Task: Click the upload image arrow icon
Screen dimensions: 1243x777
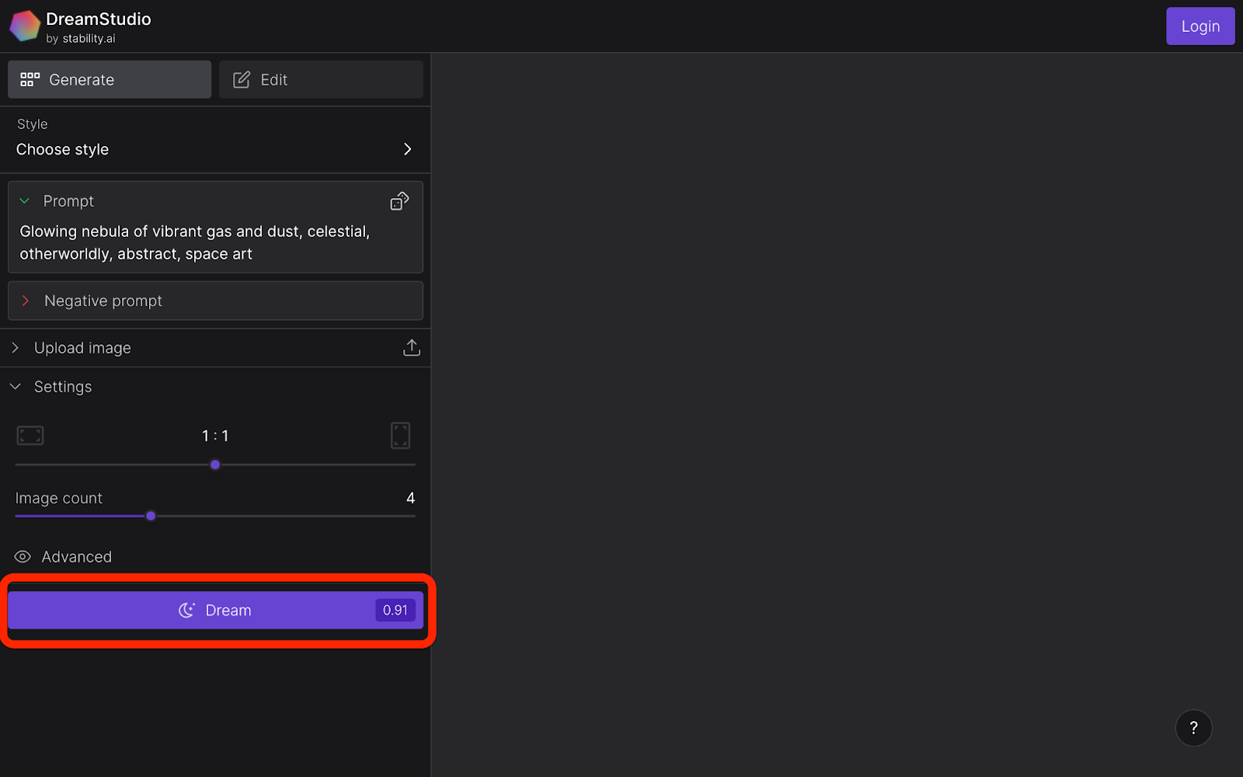Action: pos(412,347)
